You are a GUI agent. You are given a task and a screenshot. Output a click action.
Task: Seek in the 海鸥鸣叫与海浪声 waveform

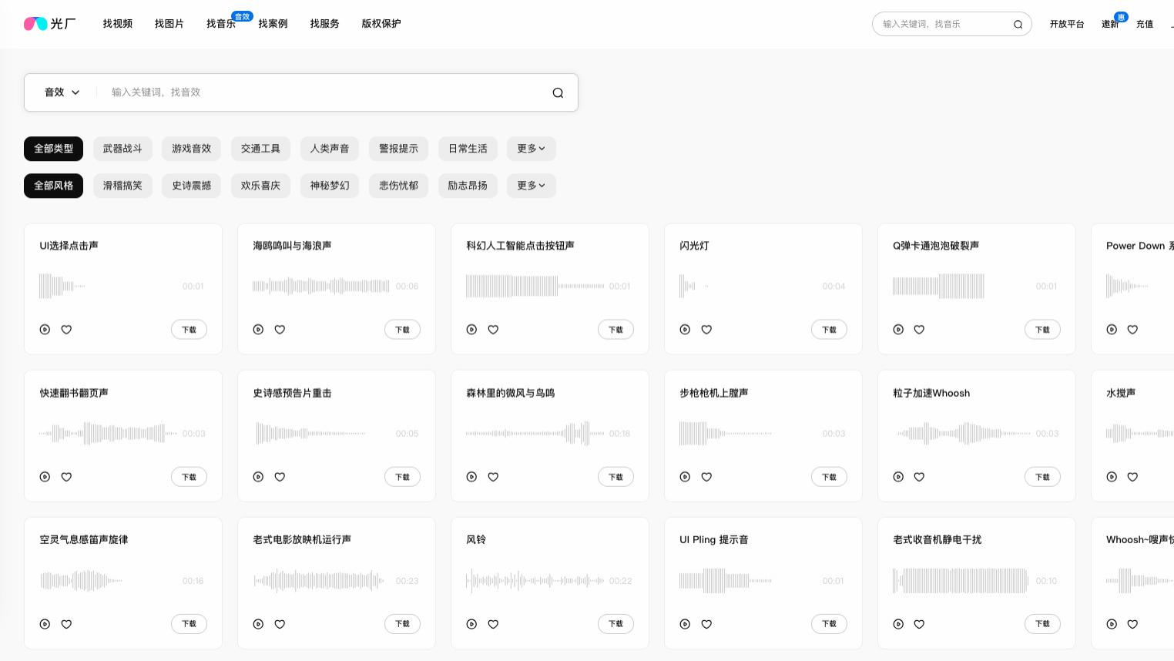321,286
